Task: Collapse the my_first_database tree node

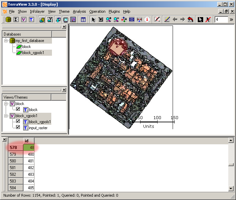Action: pyautogui.click(x=6, y=41)
